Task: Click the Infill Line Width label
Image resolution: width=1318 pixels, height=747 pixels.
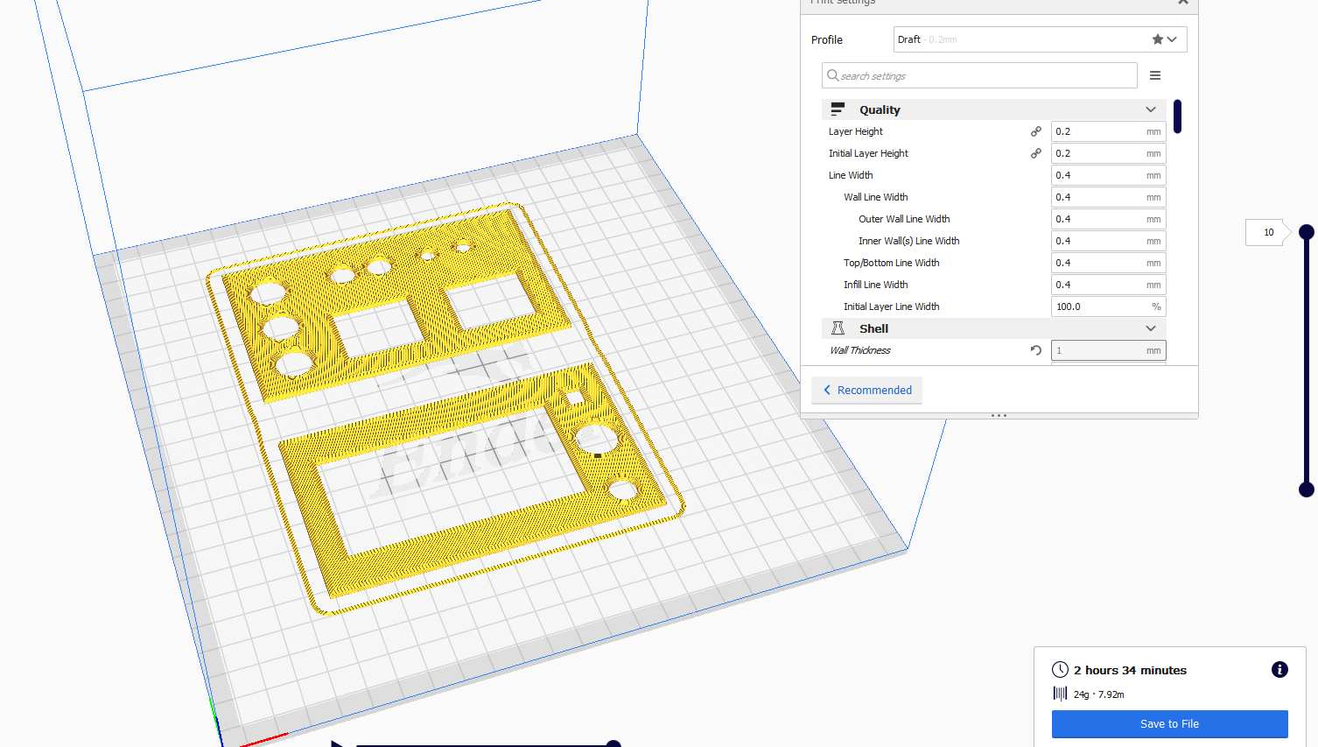Action: click(876, 285)
